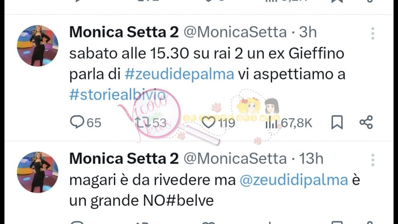
Task: Open profile picture on the 3h tweet
Action: [37, 46]
